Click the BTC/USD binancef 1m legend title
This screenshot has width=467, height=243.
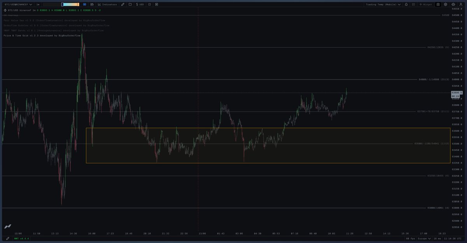21,10
